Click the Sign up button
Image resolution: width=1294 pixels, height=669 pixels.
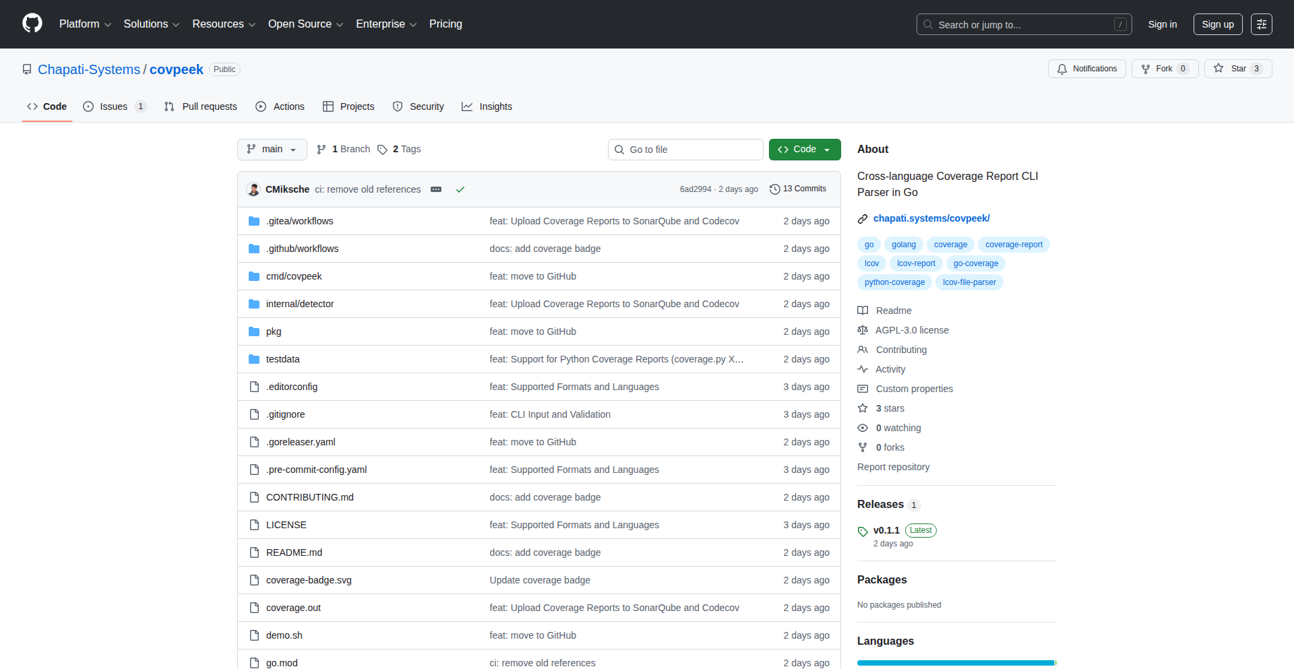(1217, 24)
